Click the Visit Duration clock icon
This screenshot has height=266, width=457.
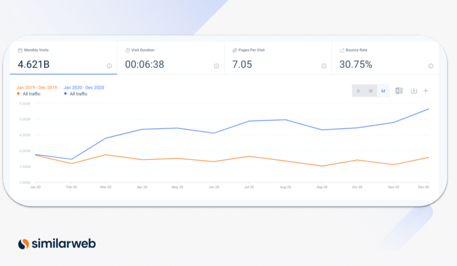pyautogui.click(x=128, y=50)
